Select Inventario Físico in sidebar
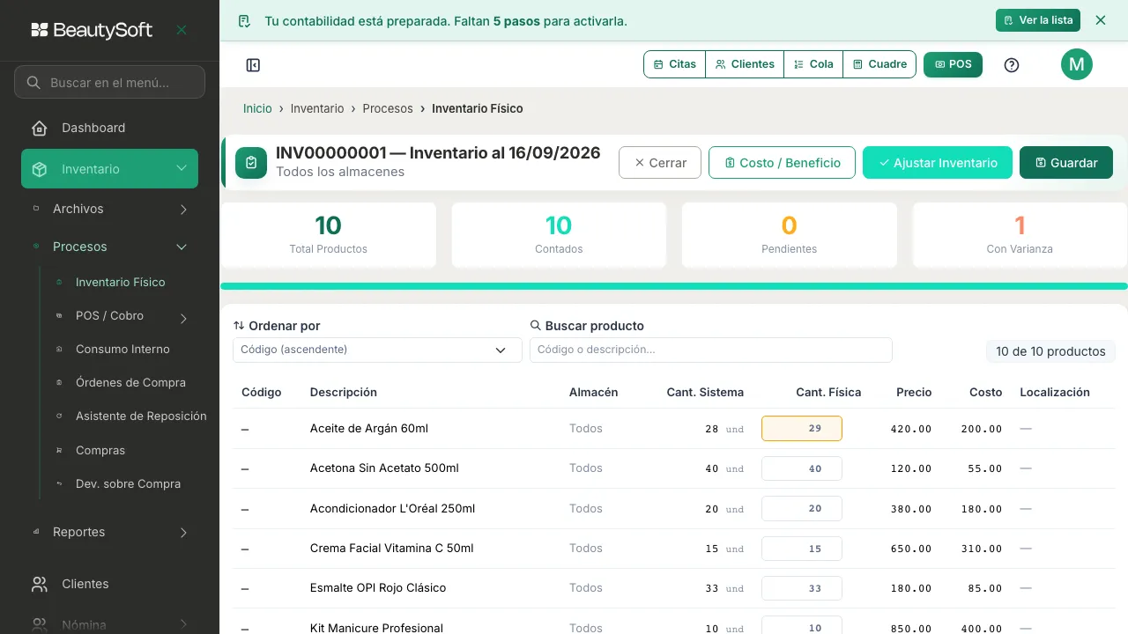 click(121, 283)
